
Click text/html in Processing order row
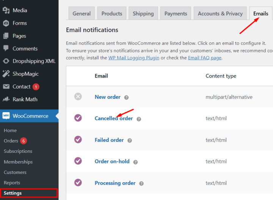tap(216, 183)
